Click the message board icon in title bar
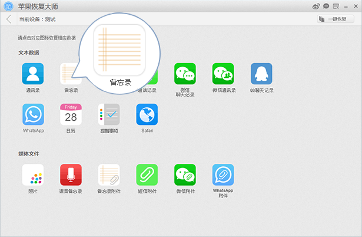 coord(336,6)
